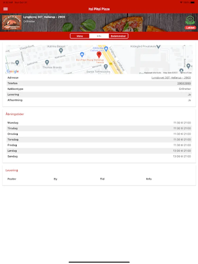
Task: Click the Wi-Fi icon in status bar
Action: pos(181,2)
